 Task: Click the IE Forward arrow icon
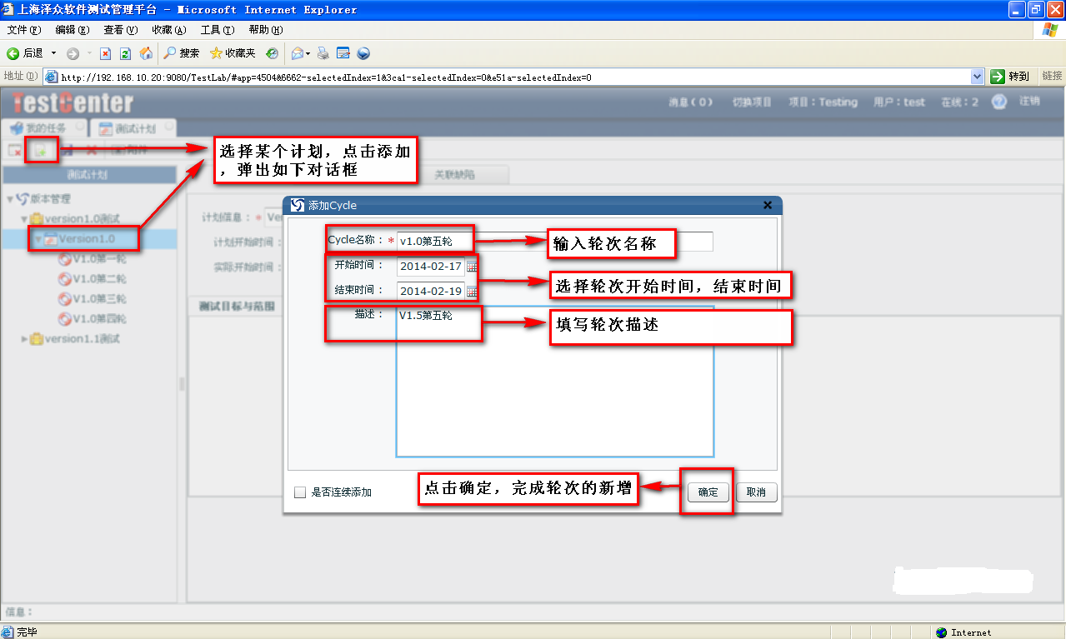coord(73,53)
